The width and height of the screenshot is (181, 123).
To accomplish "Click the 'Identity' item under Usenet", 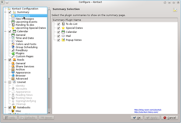I will tap(20, 86).
